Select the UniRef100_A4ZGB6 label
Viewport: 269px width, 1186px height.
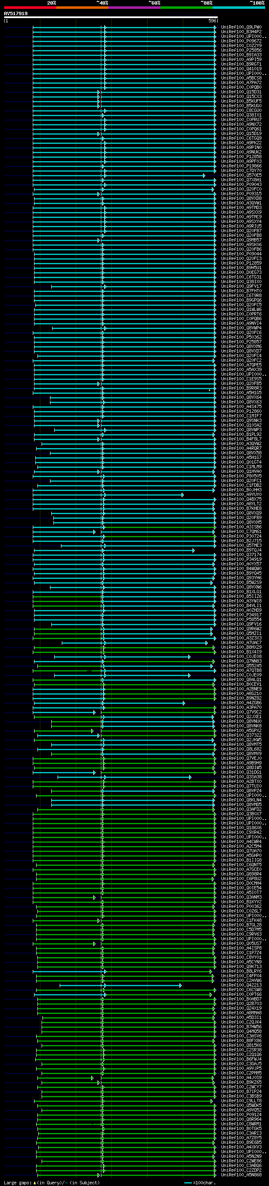(241, 703)
